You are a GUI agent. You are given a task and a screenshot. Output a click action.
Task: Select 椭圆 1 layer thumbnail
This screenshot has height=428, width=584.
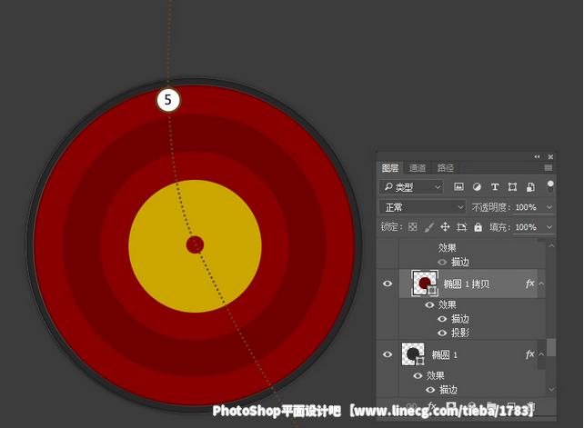point(413,353)
